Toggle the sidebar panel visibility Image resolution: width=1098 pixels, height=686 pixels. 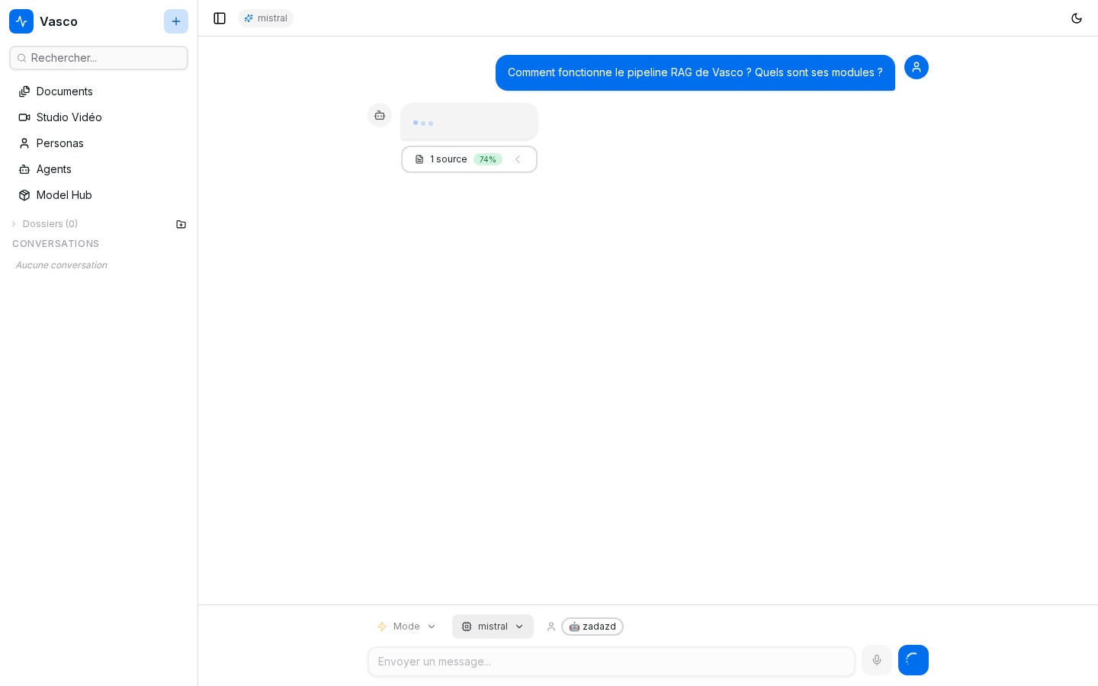(x=220, y=18)
